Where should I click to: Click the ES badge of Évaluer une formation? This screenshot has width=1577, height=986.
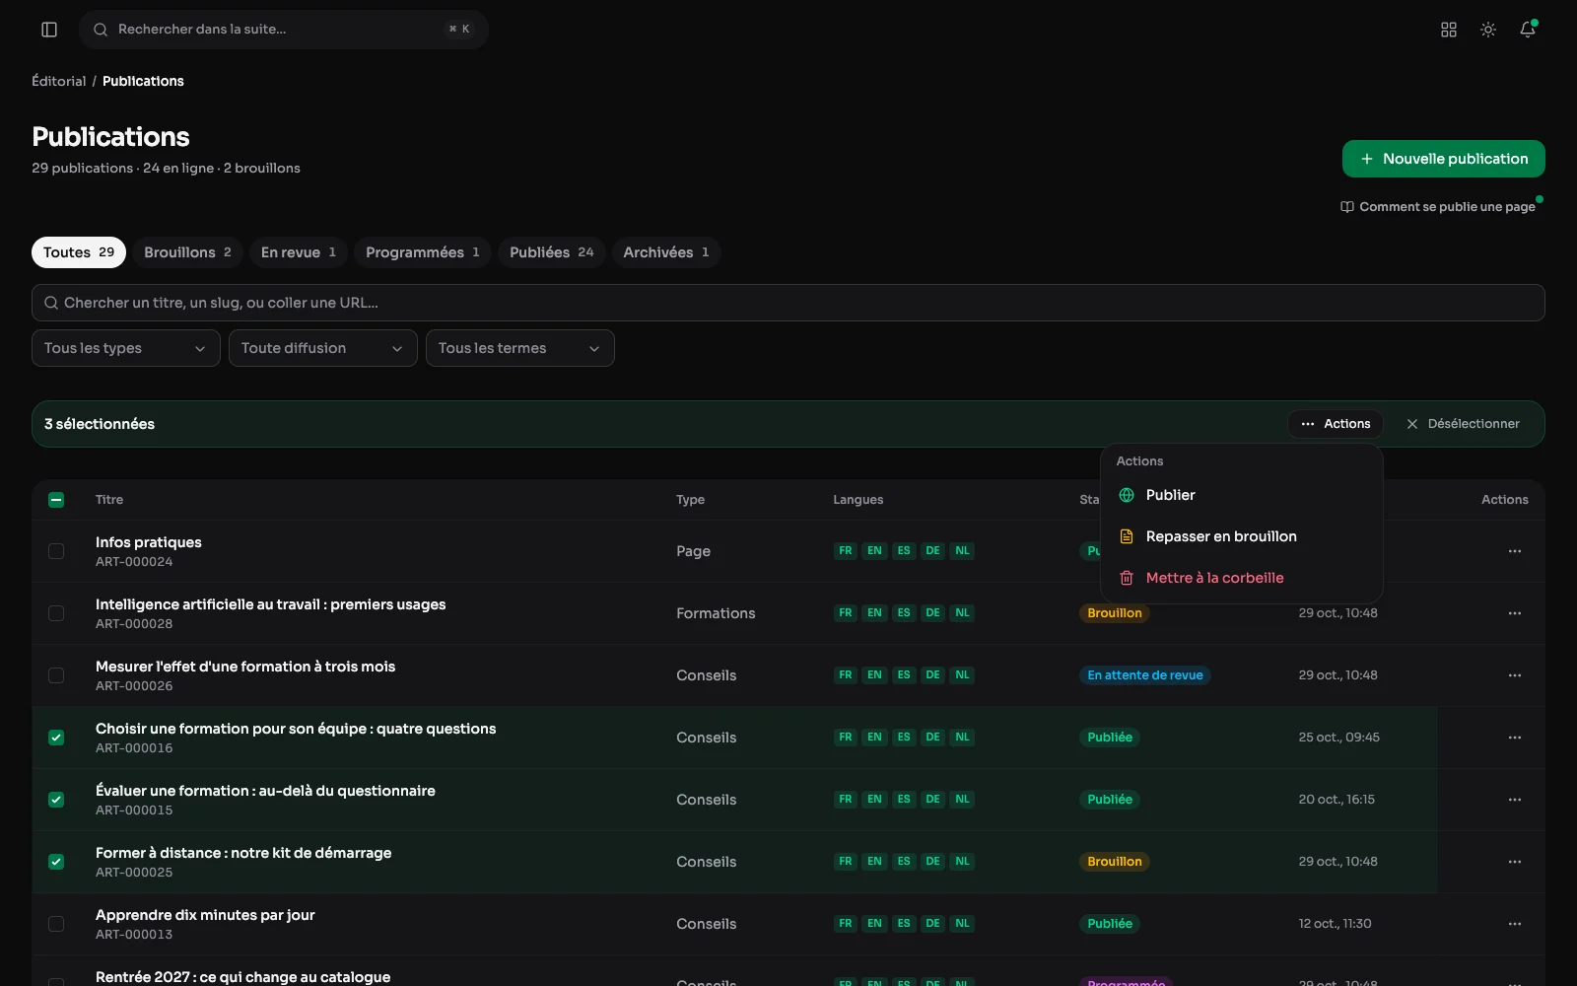point(904,800)
